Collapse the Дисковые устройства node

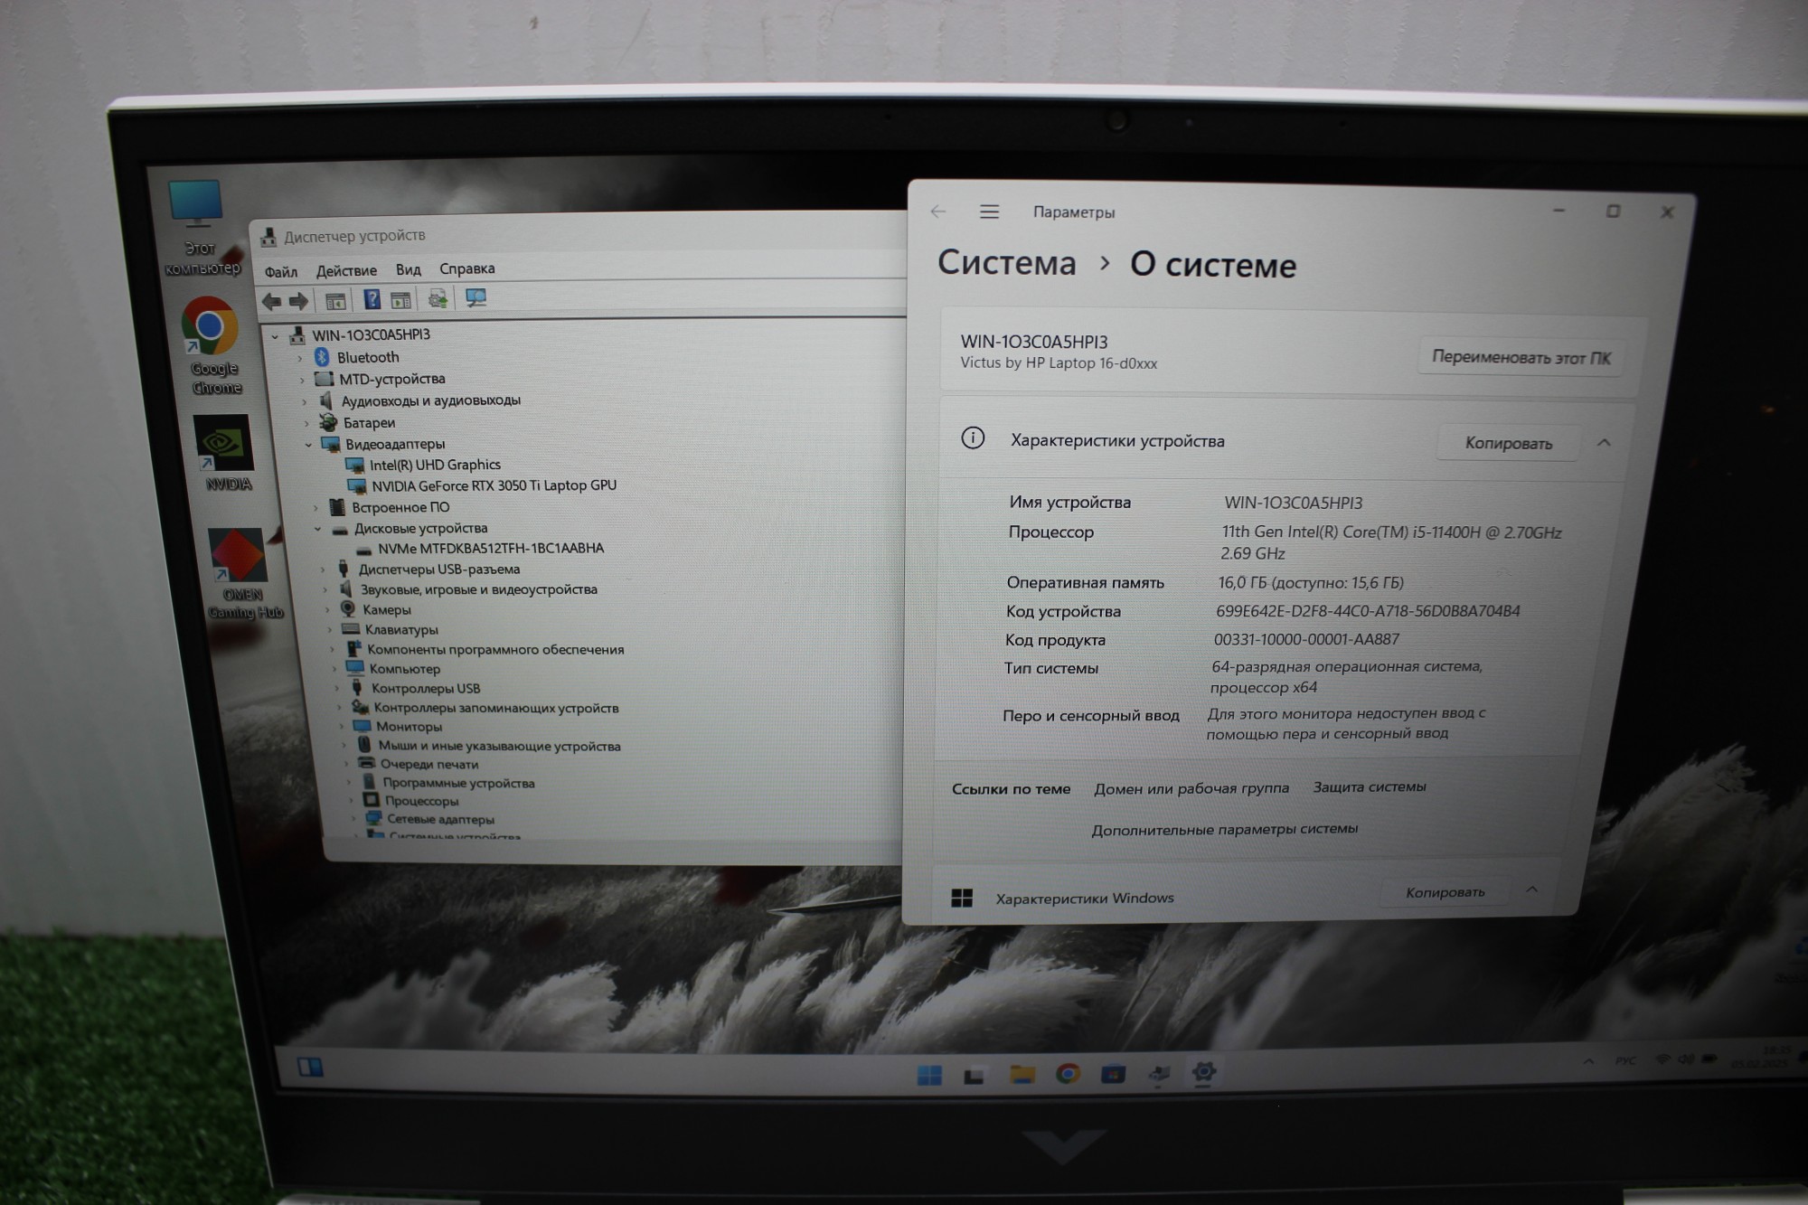pyautogui.click(x=317, y=529)
